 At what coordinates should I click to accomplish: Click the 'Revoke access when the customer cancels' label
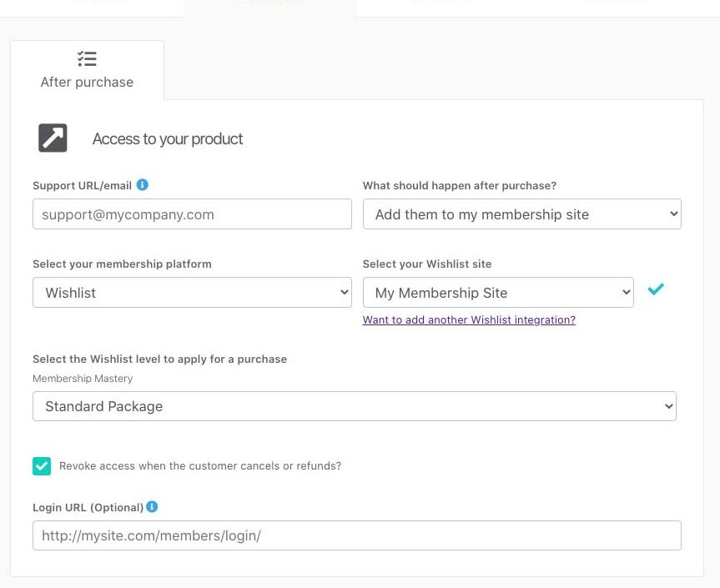click(x=200, y=466)
